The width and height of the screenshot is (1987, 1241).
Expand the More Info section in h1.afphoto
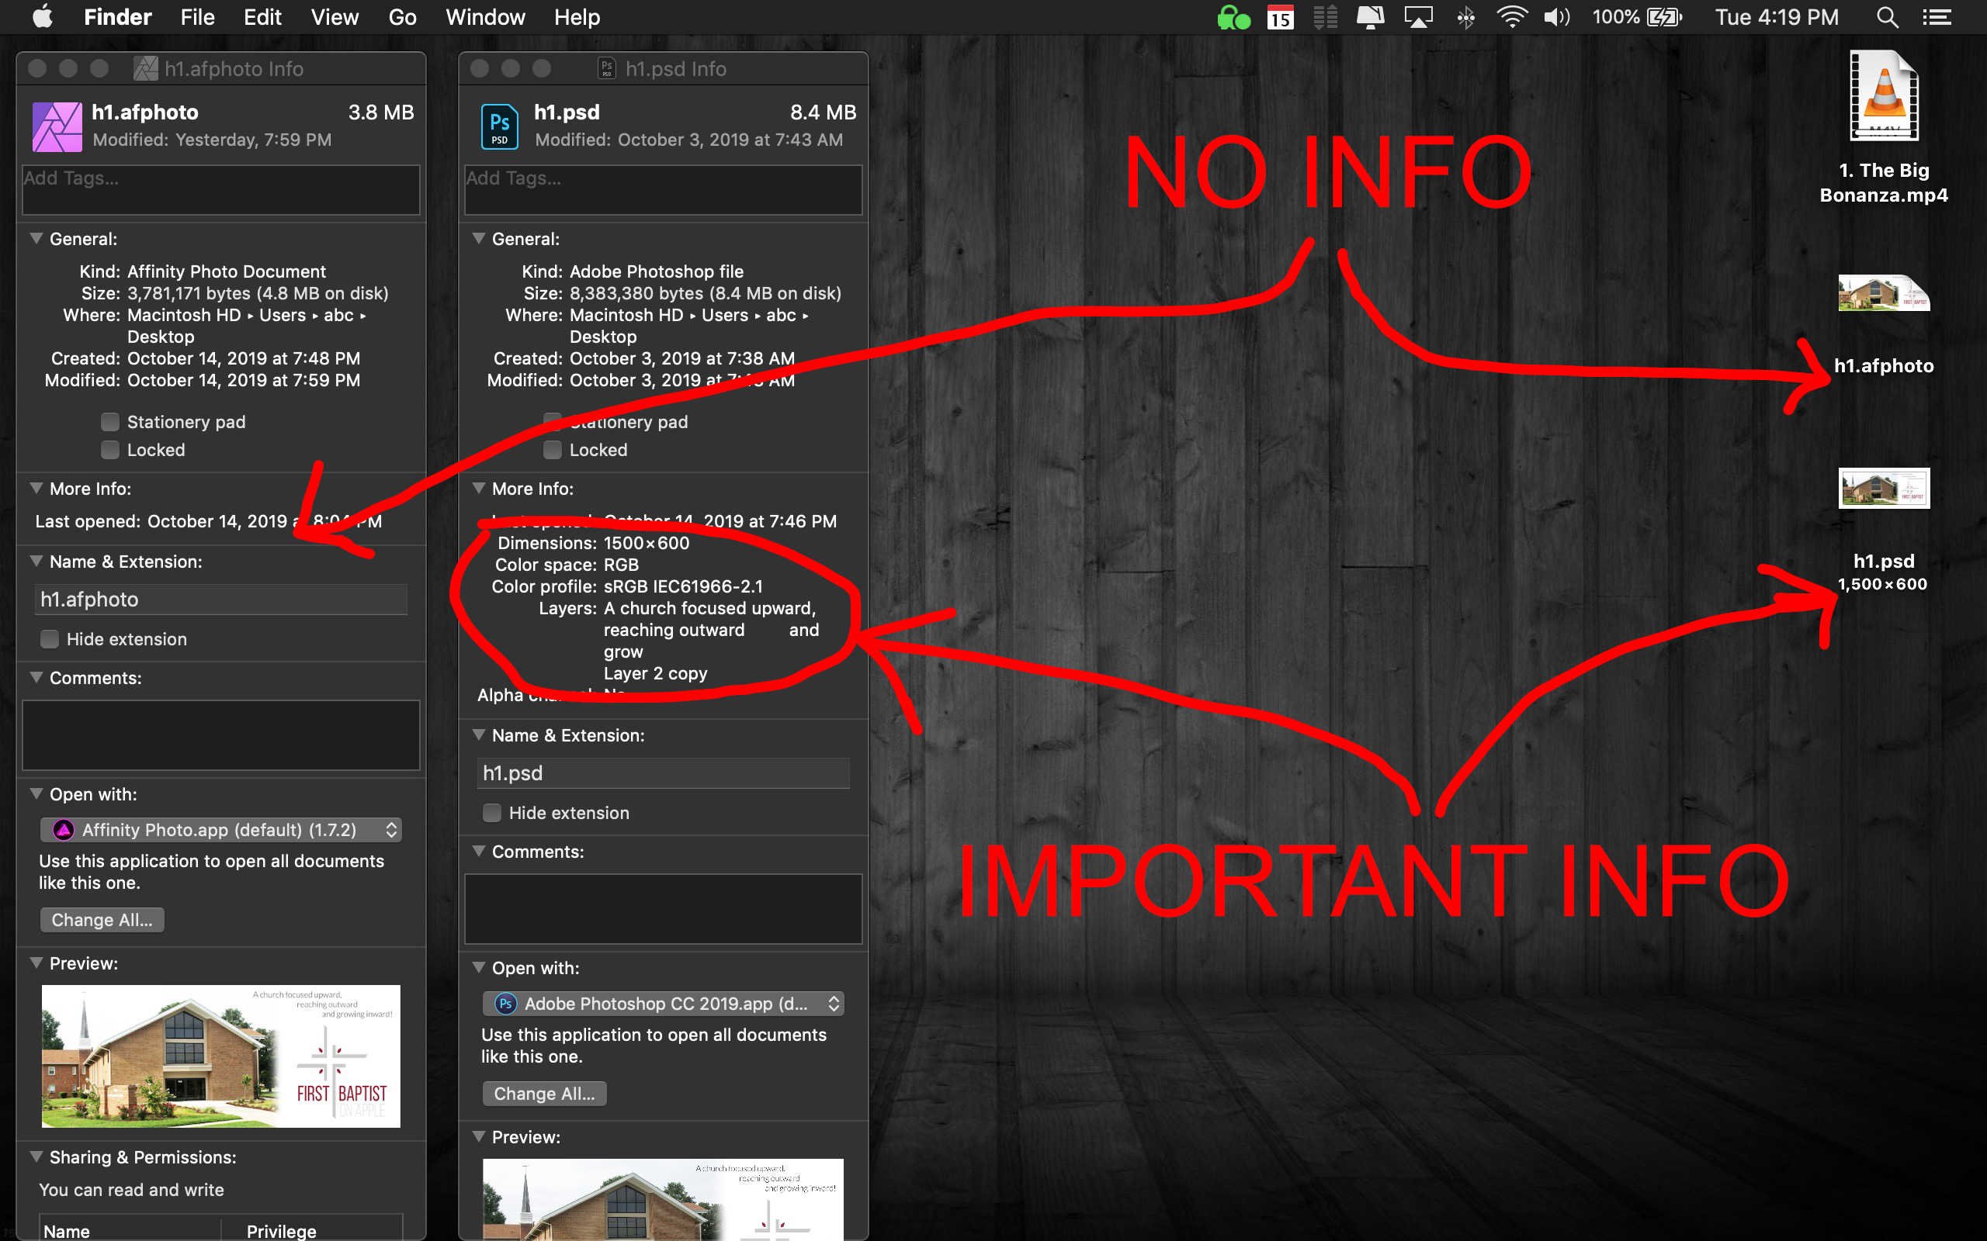39,488
